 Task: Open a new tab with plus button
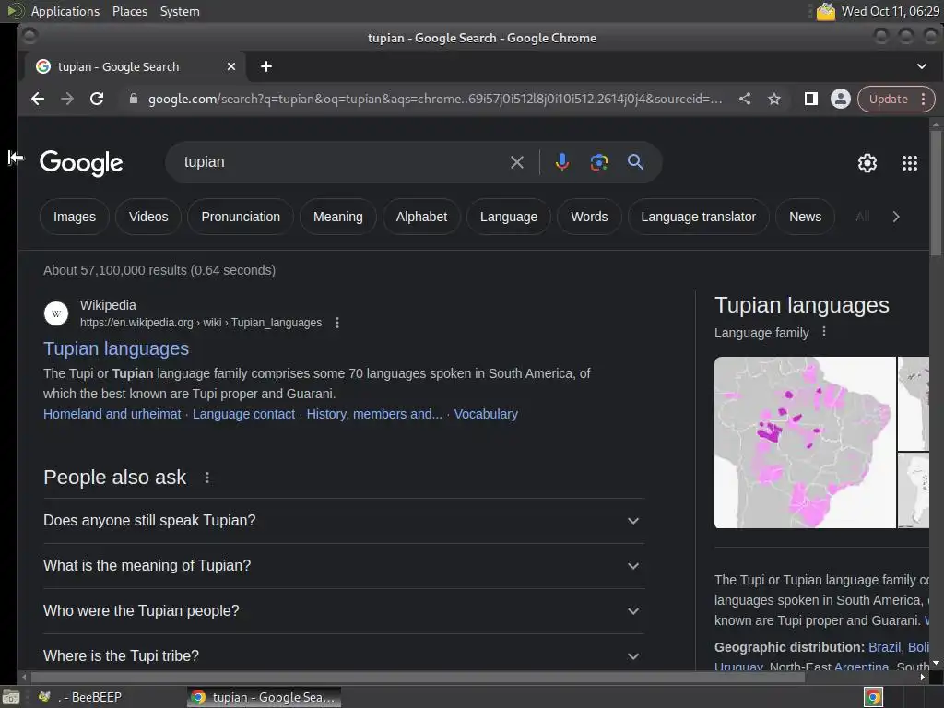(266, 66)
